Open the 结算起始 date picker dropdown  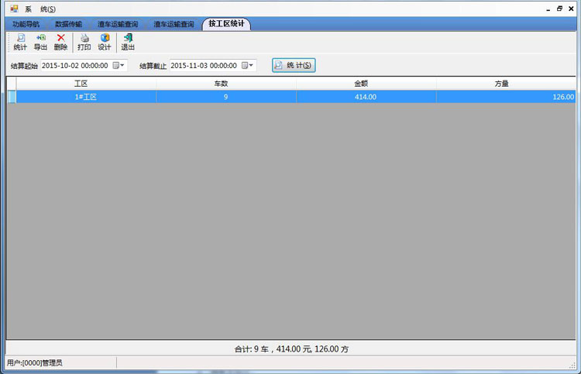[119, 66]
